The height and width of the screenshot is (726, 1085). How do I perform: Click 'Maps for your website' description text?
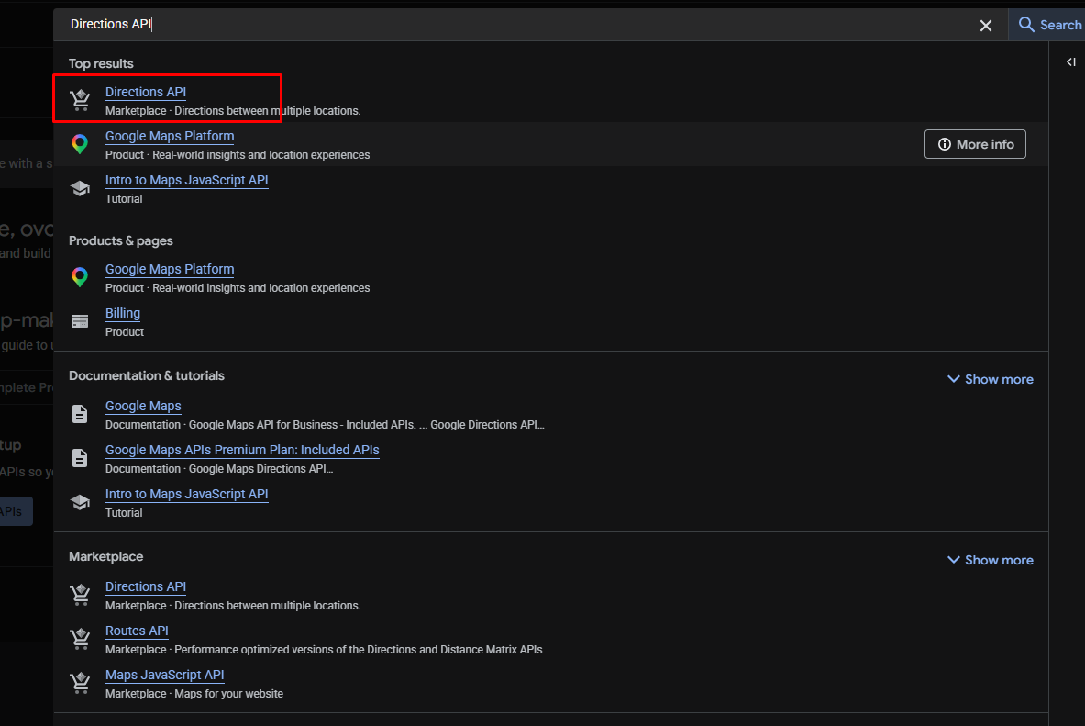tap(229, 694)
